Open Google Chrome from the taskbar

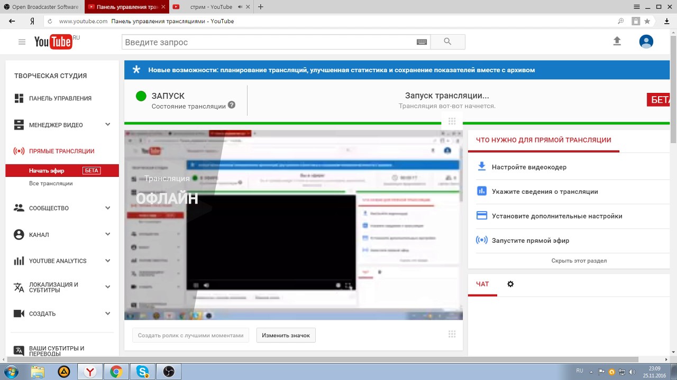(x=116, y=372)
